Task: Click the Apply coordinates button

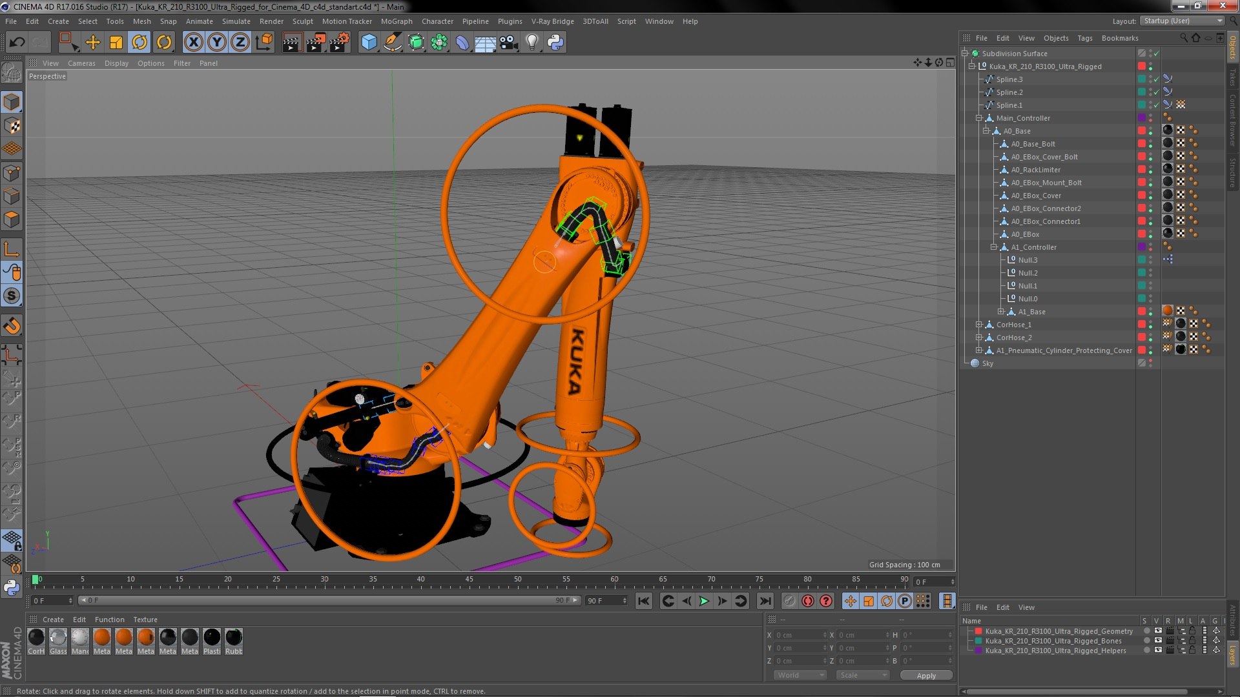Action: click(926, 675)
